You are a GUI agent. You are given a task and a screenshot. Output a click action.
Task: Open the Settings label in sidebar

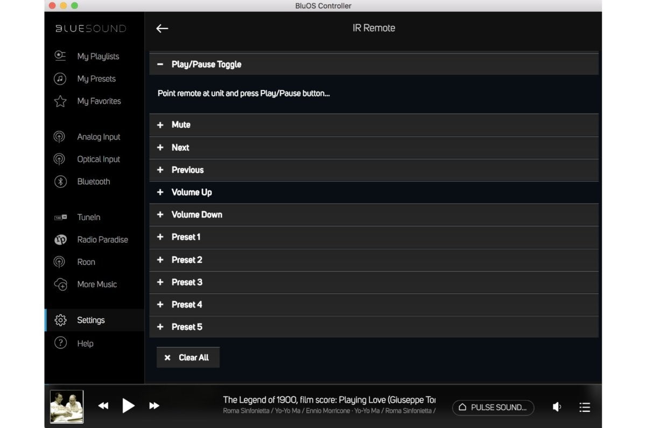(x=91, y=320)
